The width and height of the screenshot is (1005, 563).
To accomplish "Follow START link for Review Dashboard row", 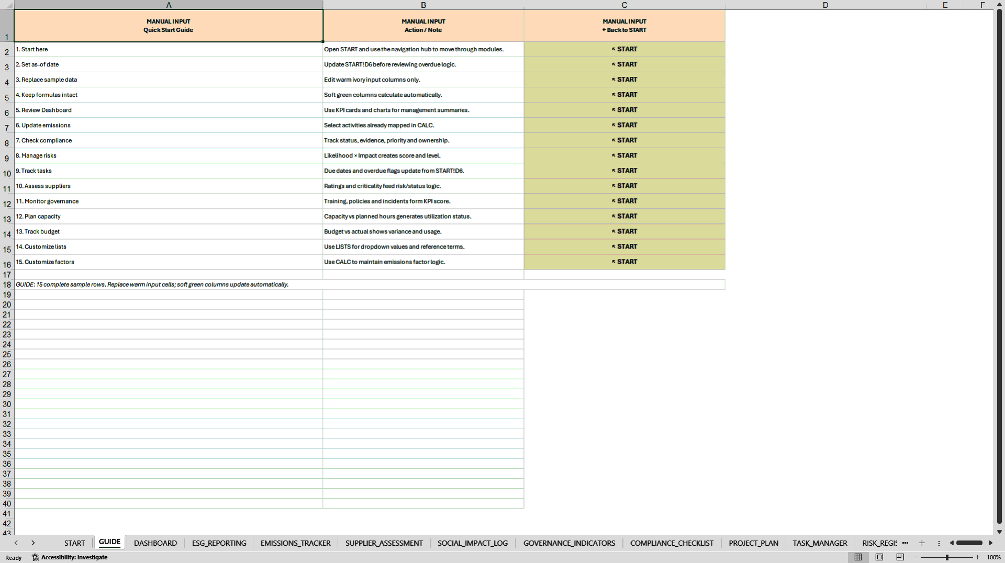I will tap(624, 110).
